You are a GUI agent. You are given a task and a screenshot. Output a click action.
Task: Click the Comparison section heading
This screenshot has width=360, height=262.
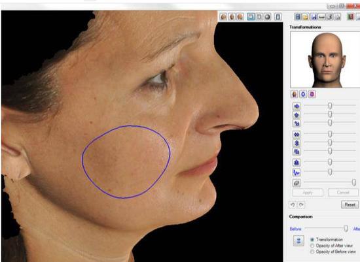(301, 217)
